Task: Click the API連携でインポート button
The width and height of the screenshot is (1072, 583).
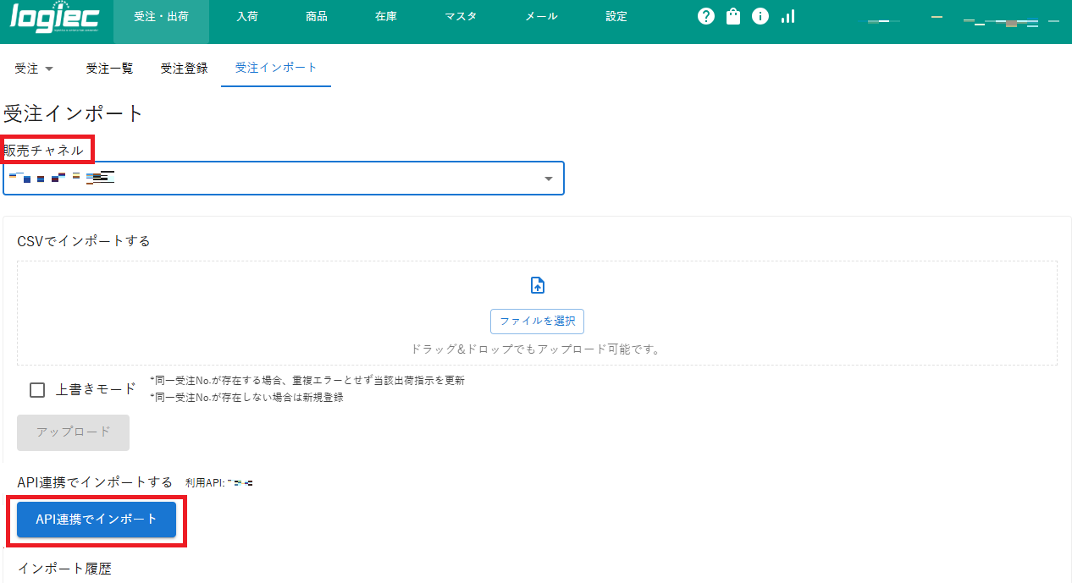Action: click(x=95, y=520)
